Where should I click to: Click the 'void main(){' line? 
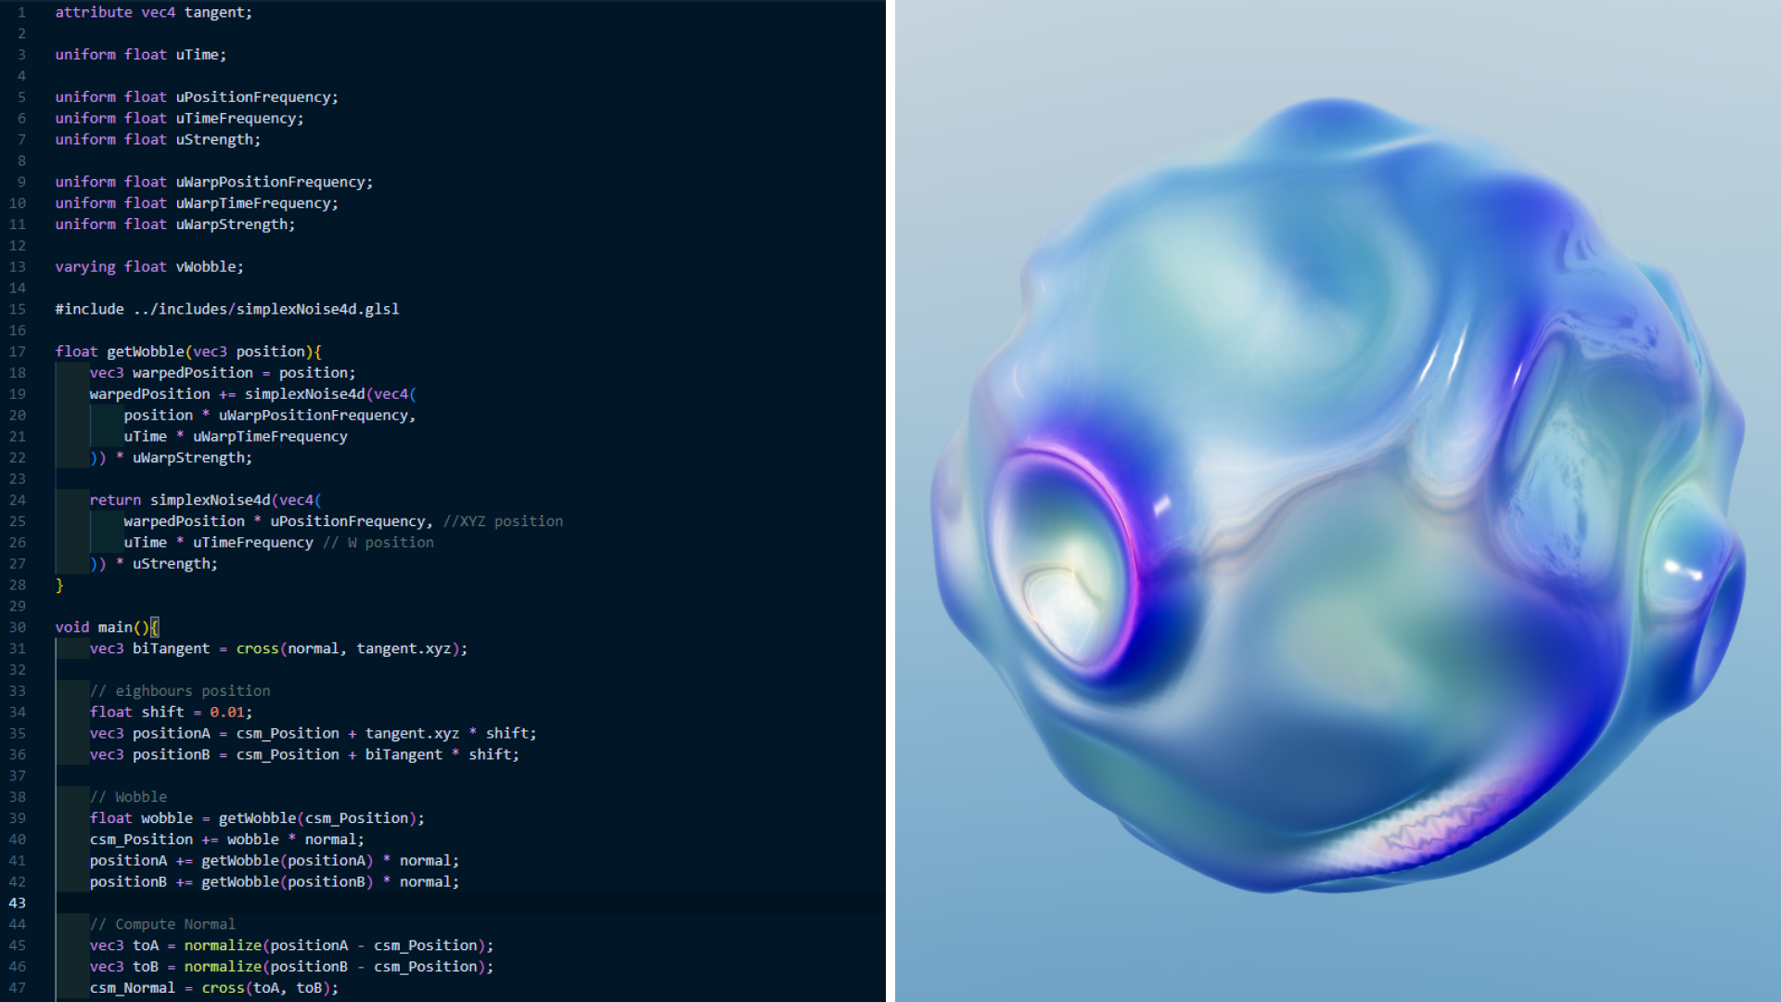pyautogui.click(x=107, y=628)
